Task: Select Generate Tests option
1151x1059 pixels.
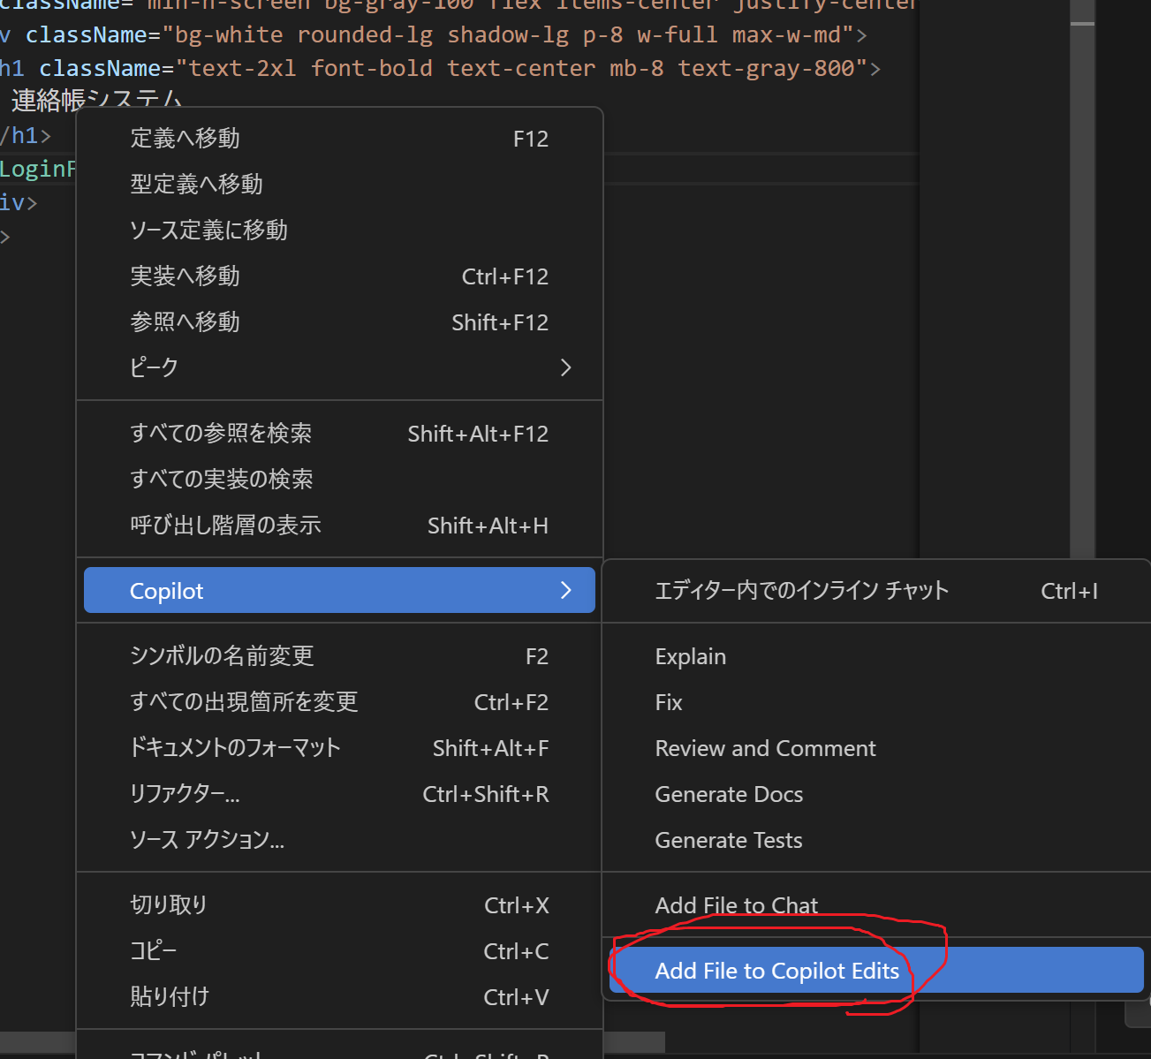Action: (876, 840)
